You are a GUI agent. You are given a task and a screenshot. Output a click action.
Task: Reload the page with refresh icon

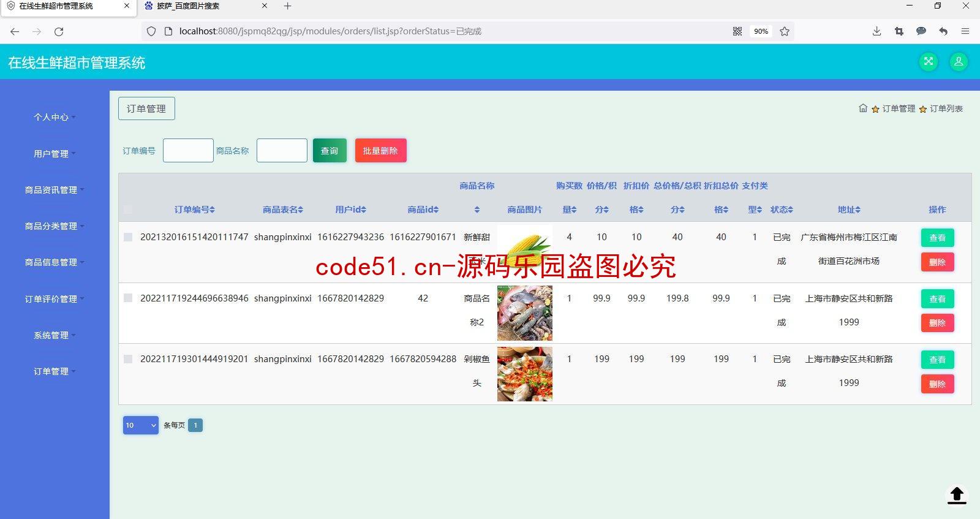[59, 31]
